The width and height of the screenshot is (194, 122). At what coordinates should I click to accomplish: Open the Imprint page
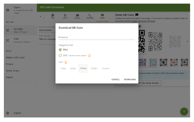click(x=9, y=77)
